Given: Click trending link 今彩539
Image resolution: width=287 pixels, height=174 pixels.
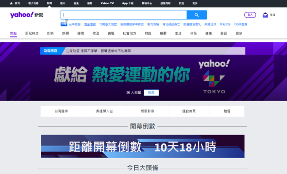Looking at the screenshot, I should tap(225, 24).
